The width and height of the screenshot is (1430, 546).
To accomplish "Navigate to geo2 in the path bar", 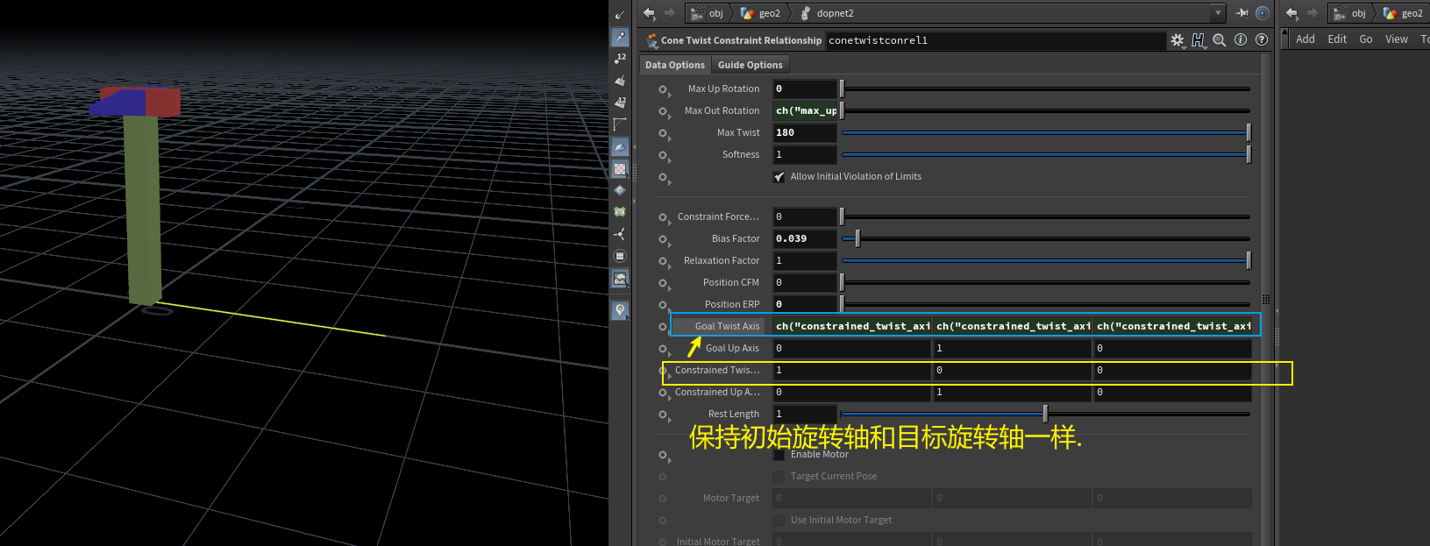I will [x=761, y=13].
